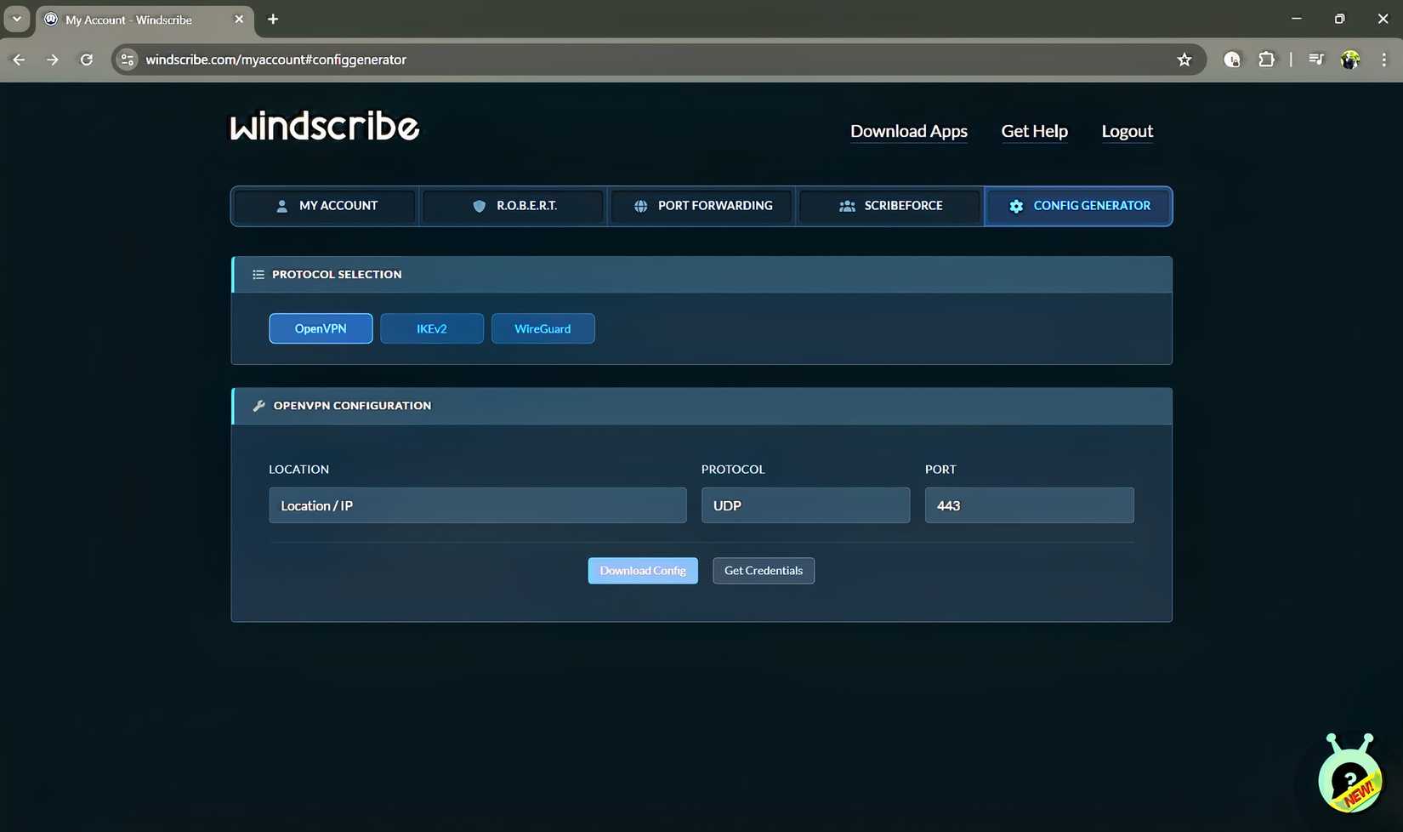Close the My Account - Windscribe tab
The height and width of the screenshot is (832, 1403).
pyautogui.click(x=239, y=19)
